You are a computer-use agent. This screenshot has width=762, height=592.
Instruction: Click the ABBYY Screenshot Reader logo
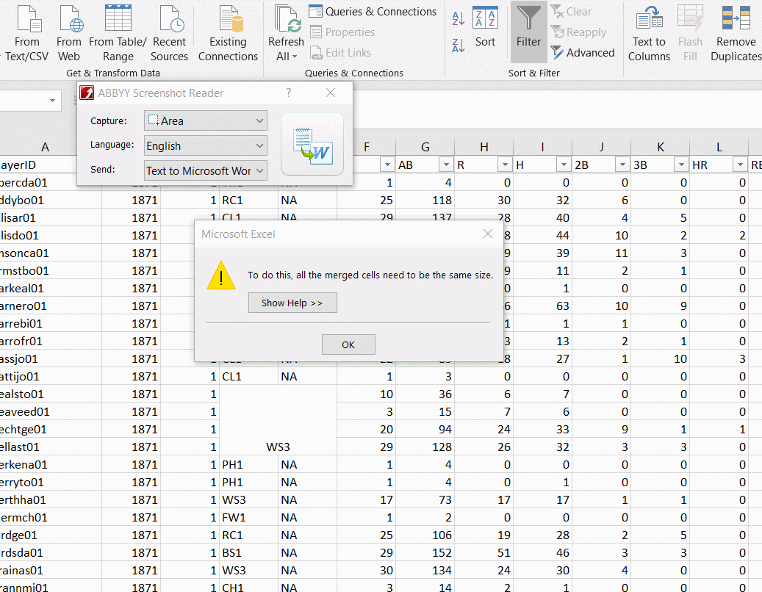click(x=87, y=93)
